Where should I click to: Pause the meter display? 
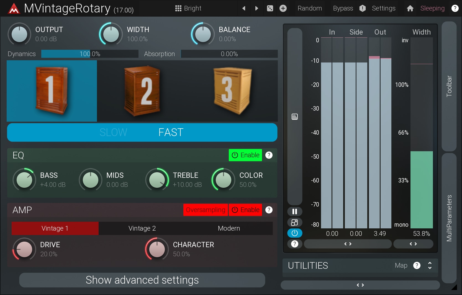[x=294, y=212]
